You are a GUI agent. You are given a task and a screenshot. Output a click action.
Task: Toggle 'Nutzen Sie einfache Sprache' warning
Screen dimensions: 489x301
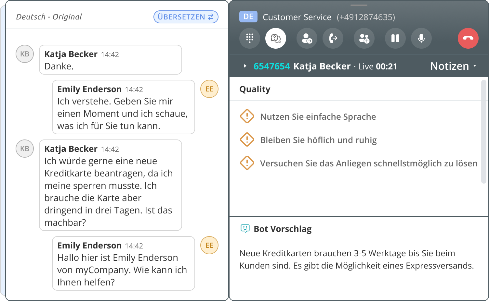click(318, 117)
